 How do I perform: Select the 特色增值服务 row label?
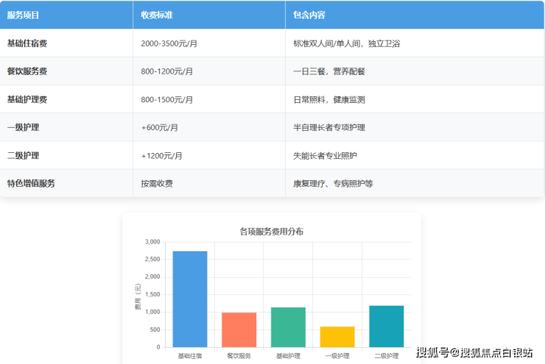click(x=31, y=183)
